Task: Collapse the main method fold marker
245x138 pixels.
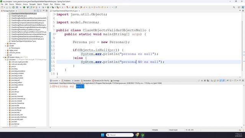Action: coord(56,34)
